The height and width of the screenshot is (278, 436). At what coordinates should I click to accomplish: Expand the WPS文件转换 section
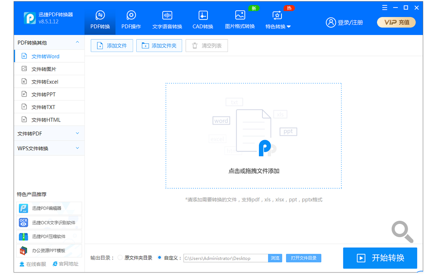49,148
